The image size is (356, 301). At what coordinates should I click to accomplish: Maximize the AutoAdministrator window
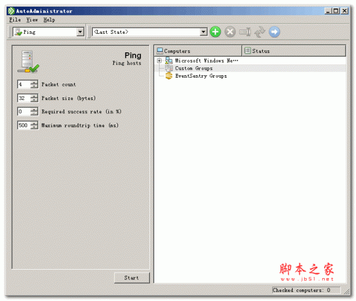[336, 11]
